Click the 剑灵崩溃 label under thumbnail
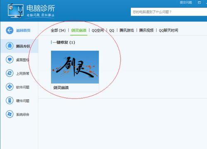Screen dimensions: 207x149 point(61,88)
